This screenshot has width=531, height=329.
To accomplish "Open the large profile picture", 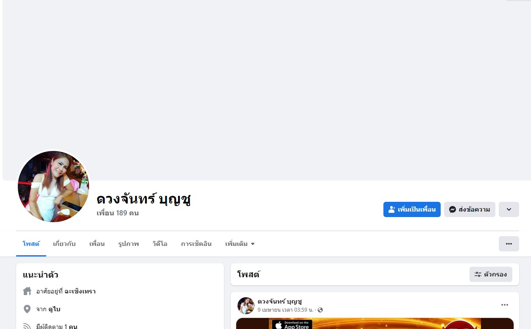I will 53,187.
